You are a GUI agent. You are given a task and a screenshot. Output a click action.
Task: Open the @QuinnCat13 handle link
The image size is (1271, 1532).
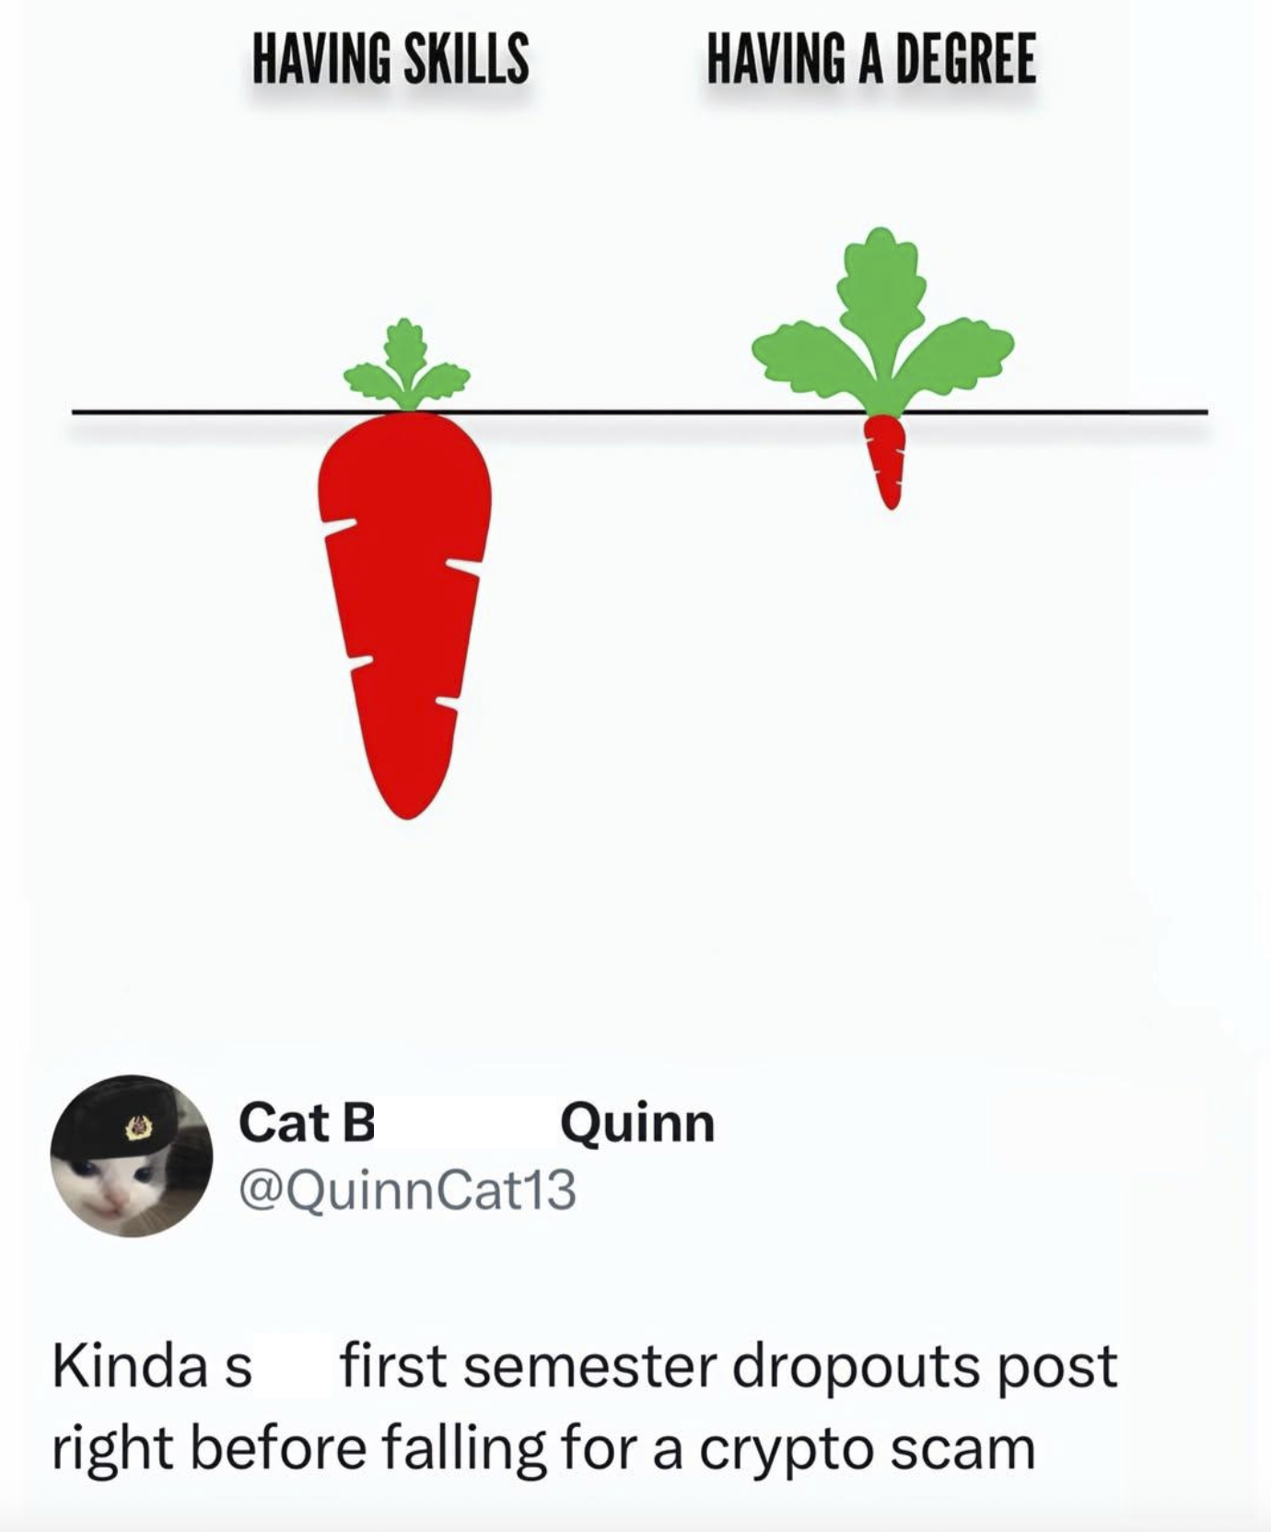(x=407, y=1189)
